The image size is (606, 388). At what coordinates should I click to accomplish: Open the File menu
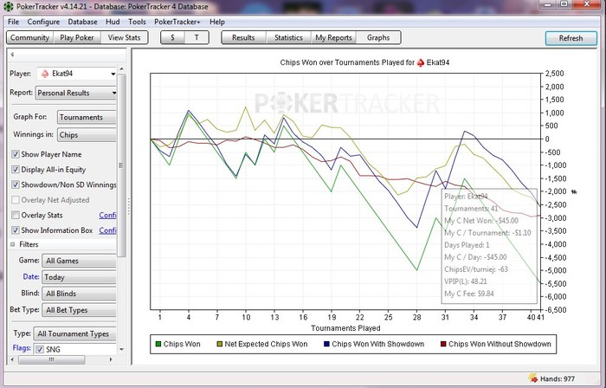click(13, 22)
